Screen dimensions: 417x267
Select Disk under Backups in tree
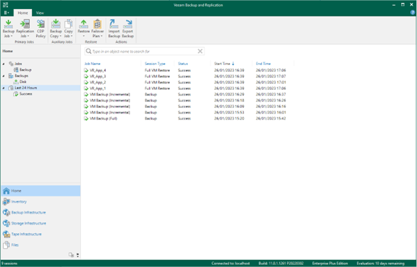(23, 82)
